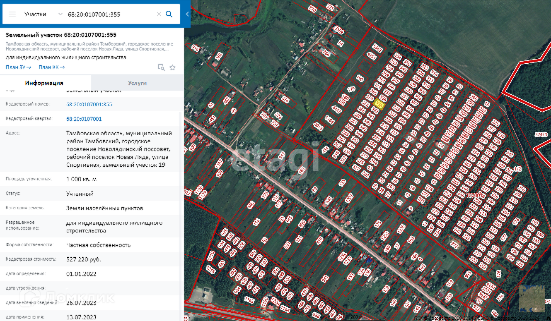Select the highlighted yellow parcel 355
This screenshot has height=321, width=551.
pos(379,104)
